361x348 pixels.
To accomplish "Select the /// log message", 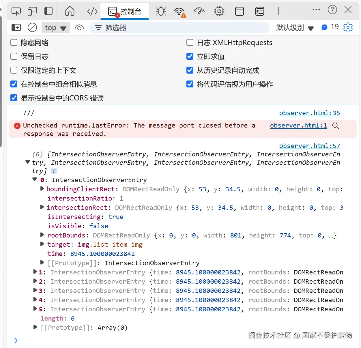I will click(29, 113).
